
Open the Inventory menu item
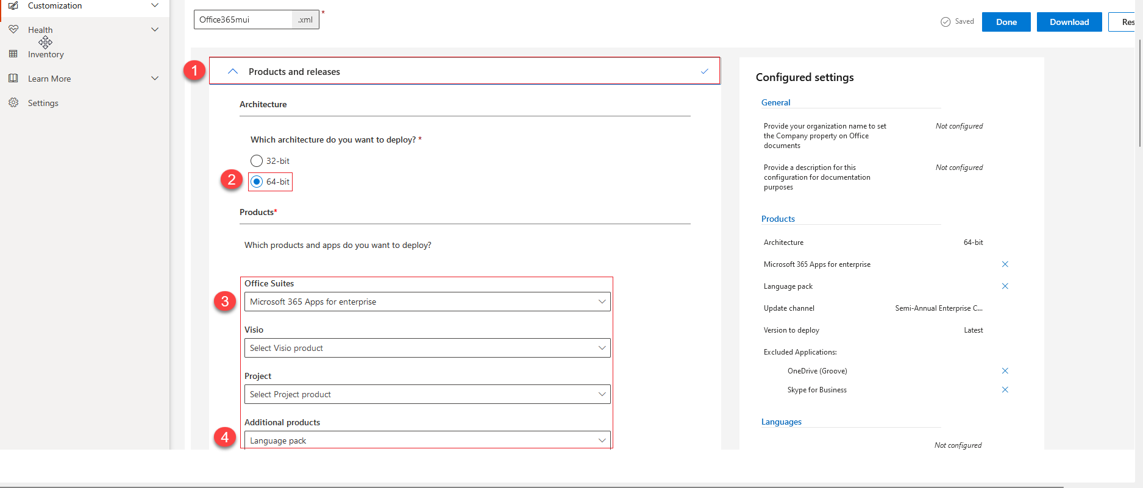click(46, 54)
